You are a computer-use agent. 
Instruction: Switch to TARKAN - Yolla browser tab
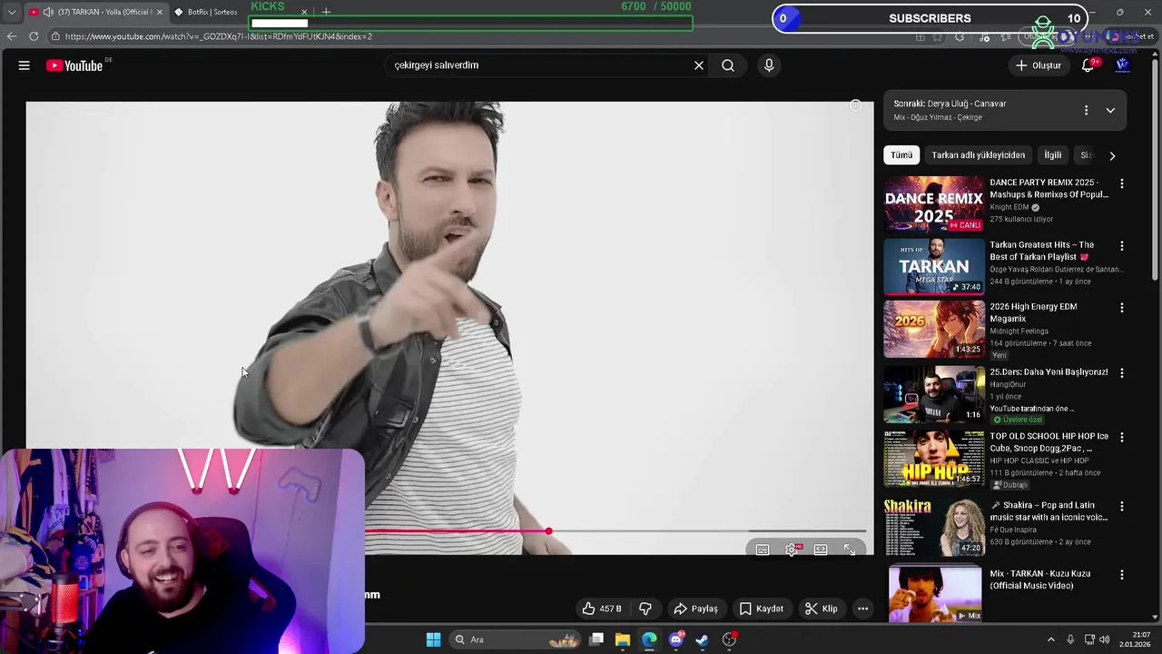coord(95,12)
